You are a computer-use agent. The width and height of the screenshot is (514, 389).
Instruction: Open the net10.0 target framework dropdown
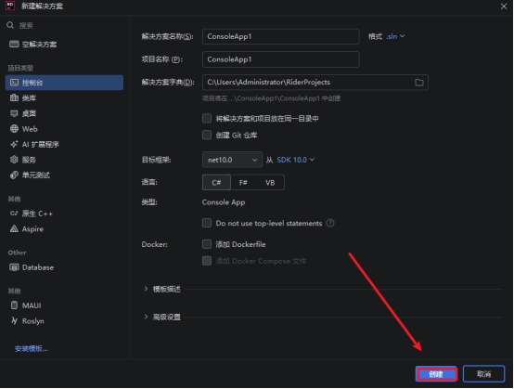pyautogui.click(x=232, y=160)
